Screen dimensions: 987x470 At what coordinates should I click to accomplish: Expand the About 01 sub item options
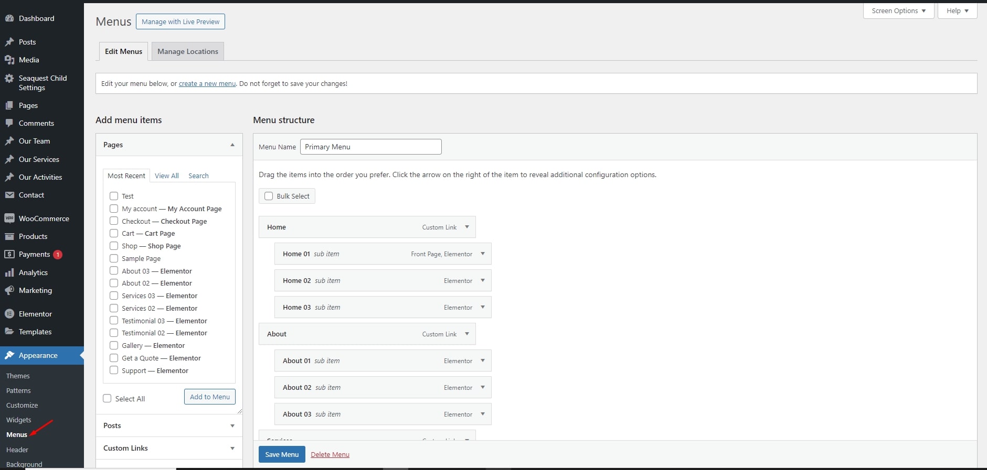pyautogui.click(x=483, y=360)
